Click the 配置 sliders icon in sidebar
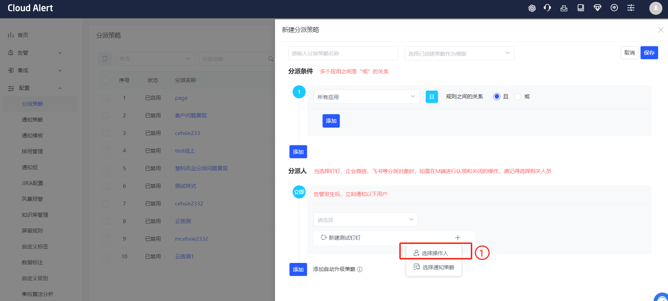The width and height of the screenshot is (668, 301). click(x=11, y=88)
